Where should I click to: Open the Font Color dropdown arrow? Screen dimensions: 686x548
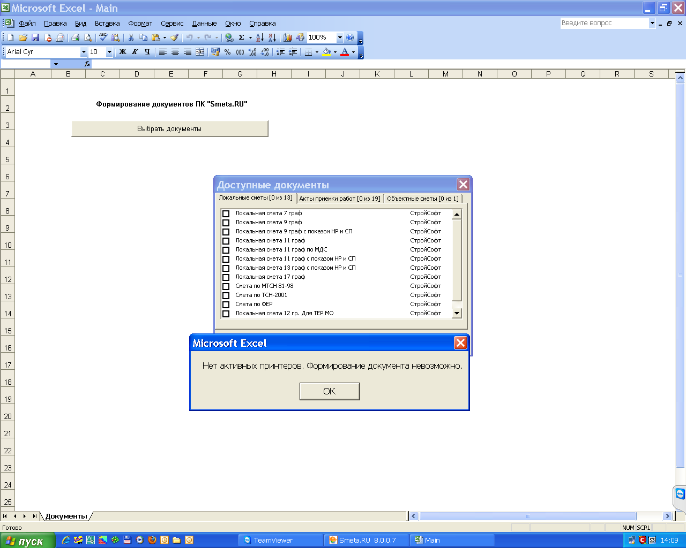(x=353, y=52)
